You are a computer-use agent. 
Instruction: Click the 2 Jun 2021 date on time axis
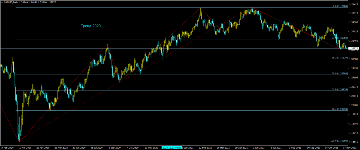259,147
